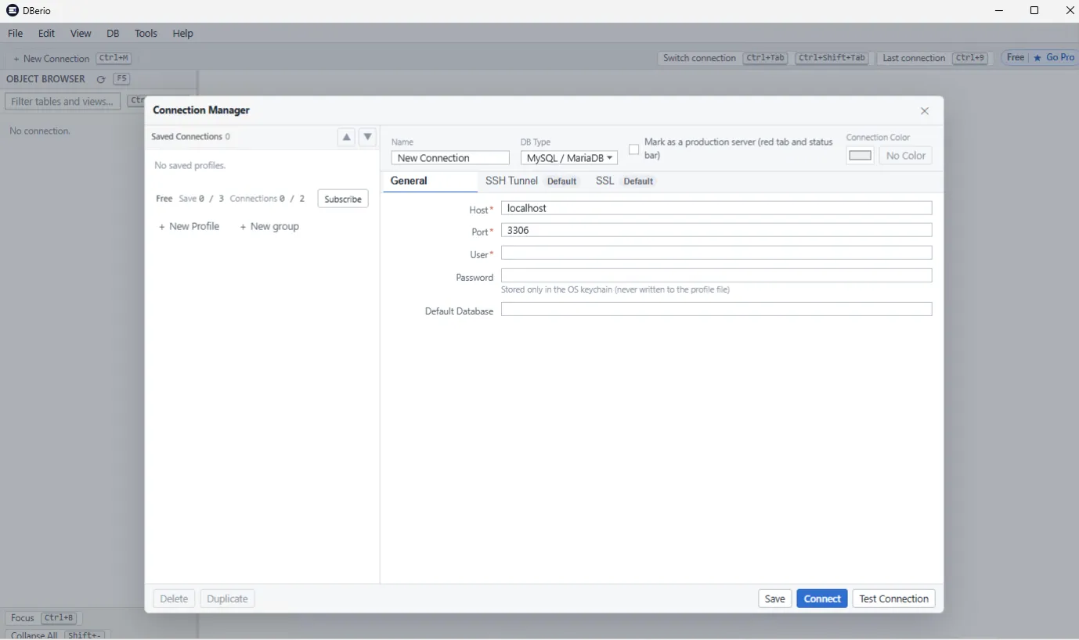This screenshot has height=640, width=1079.
Task: Focus the Host input field
Action: pyautogui.click(x=716, y=208)
